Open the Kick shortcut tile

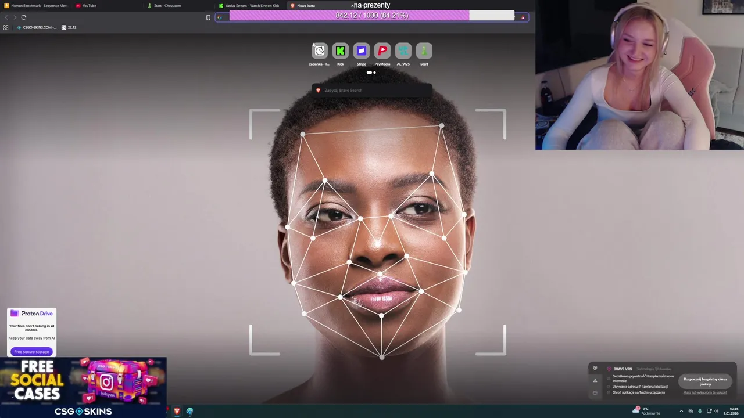click(x=341, y=51)
